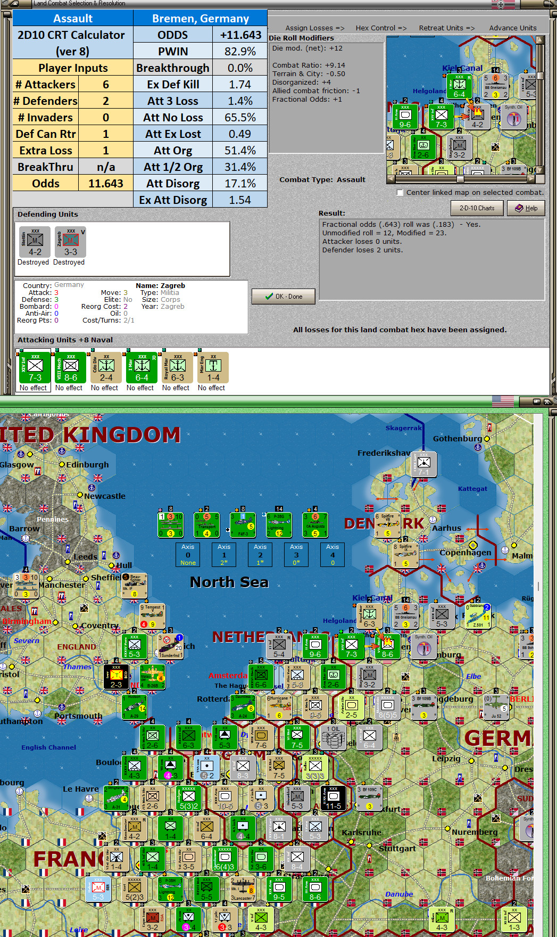Select the destroyed Zagreb 3-3 militia unit

point(71,242)
